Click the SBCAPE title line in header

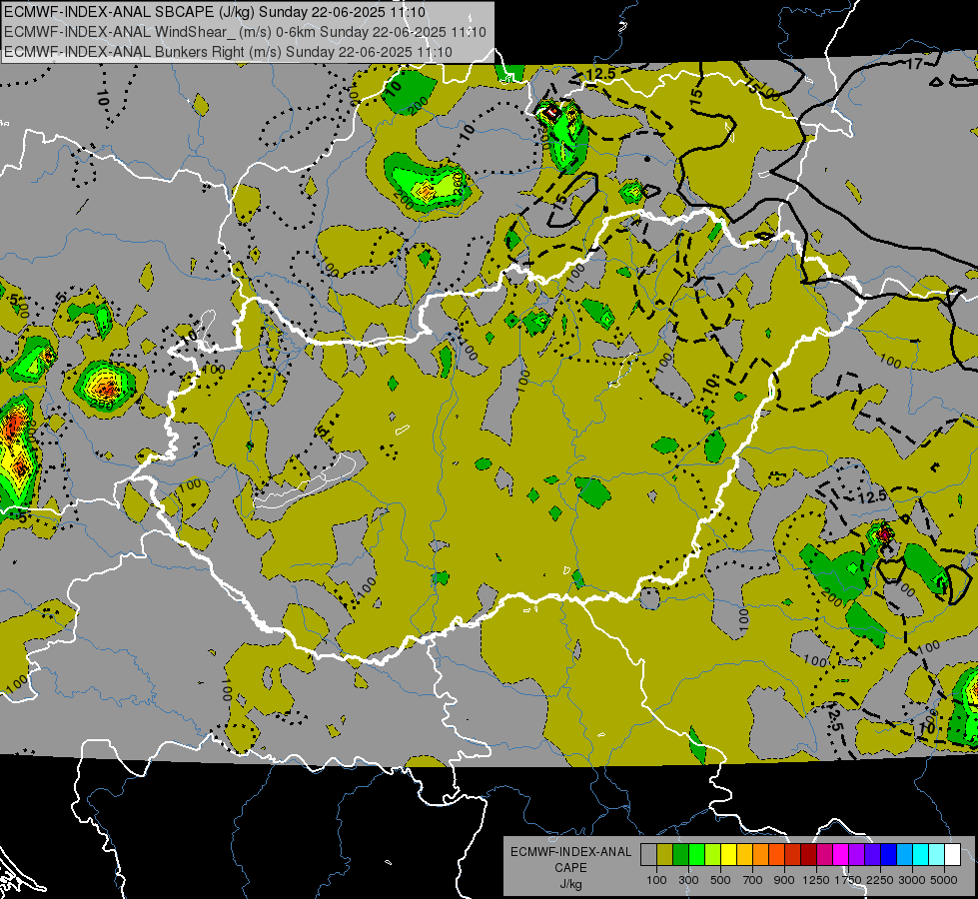pyautogui.click(x=215, y=12)
